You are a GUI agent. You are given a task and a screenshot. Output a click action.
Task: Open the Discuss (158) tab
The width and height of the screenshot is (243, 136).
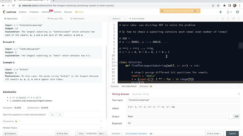(55, 19)
